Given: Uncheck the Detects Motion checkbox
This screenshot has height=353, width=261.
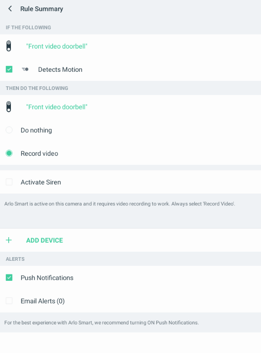Looking at the screenshot, I should pyautogui.click(x=9, y=70).
